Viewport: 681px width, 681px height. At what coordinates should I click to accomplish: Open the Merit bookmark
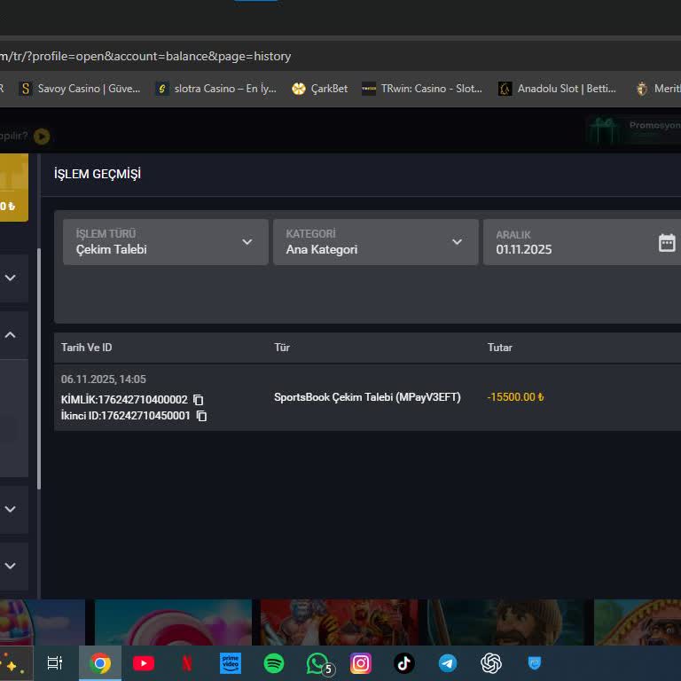[x=658, y=89]
